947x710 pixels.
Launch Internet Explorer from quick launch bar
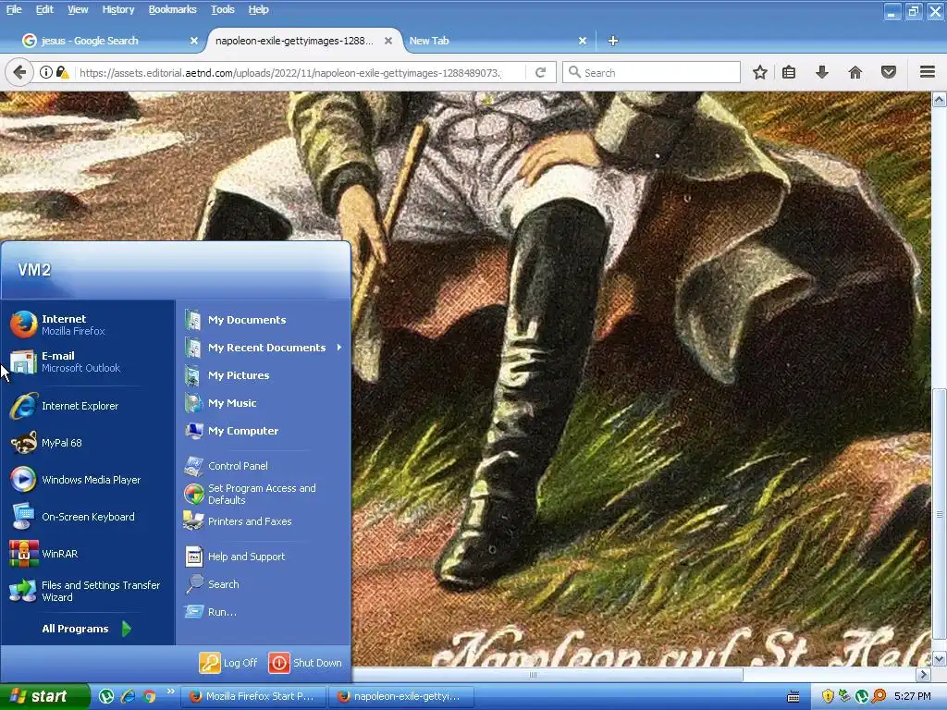point(128,696)
